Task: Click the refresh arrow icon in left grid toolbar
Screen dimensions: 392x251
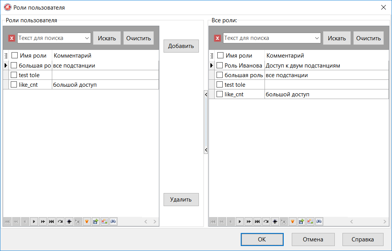Action: pos(60,221)
